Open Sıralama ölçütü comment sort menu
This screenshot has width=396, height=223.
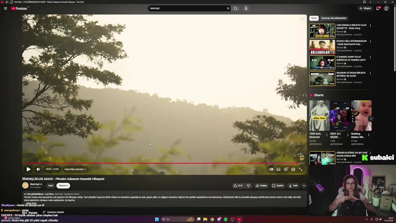click(53, 212)
